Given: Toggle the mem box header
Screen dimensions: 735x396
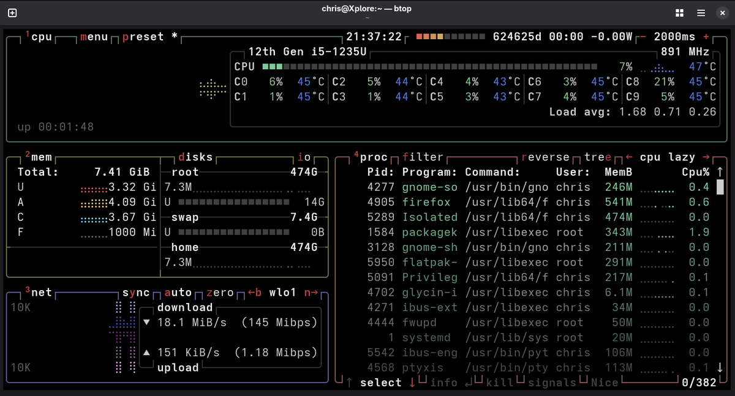Looking at the screenshot, I should click(x=38, y=157).
